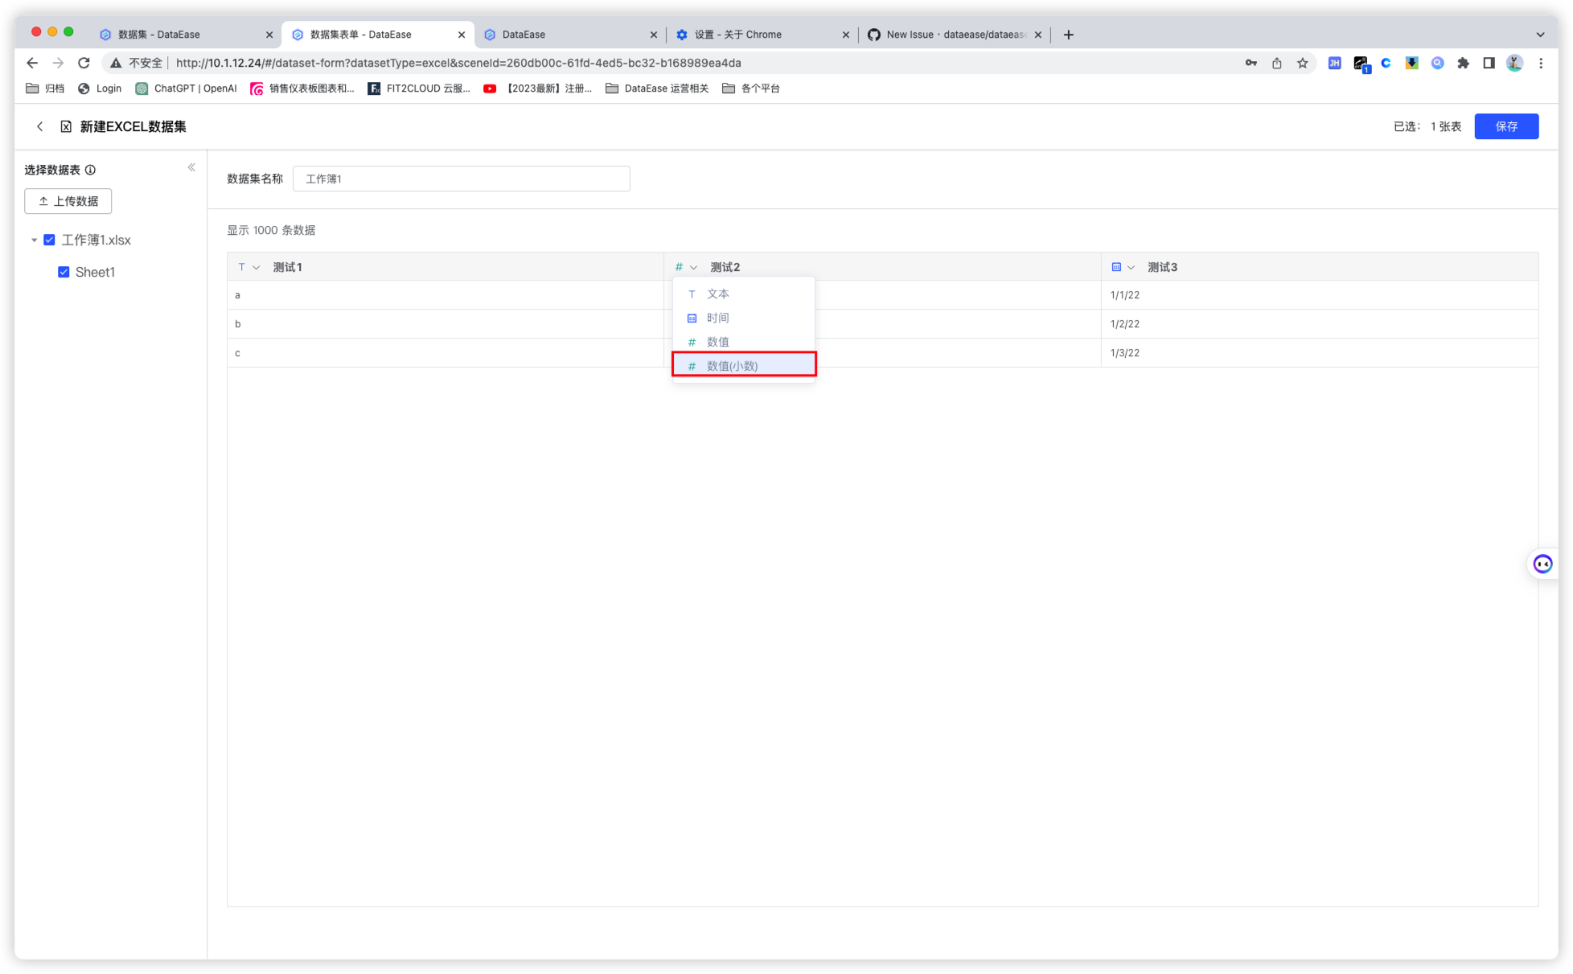Collapse the left panel using the « icon
Viewport: 1573px width, 974px height.
[191, 166]
